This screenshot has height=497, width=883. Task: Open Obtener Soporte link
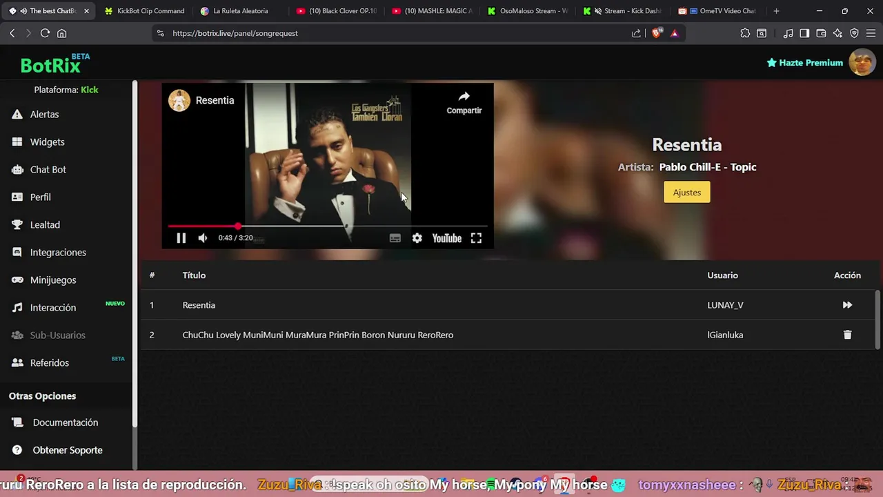click(67, 450)
